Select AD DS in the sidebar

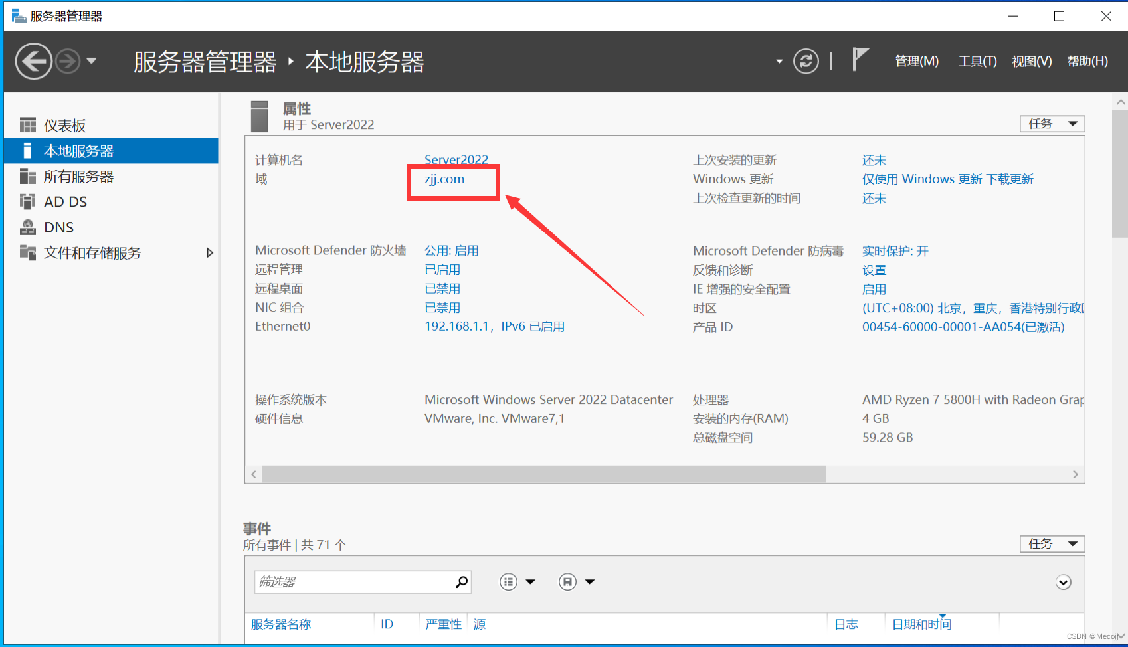click(x=111, y=202)
